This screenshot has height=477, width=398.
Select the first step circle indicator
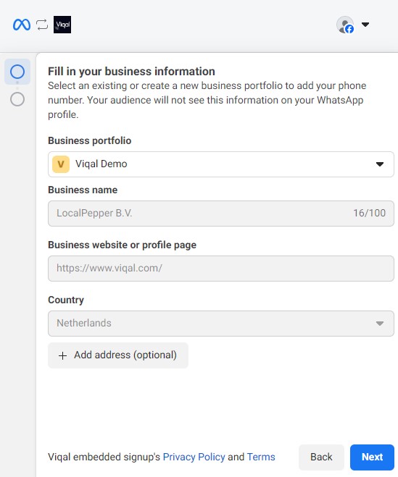click(x=17, y=72)
